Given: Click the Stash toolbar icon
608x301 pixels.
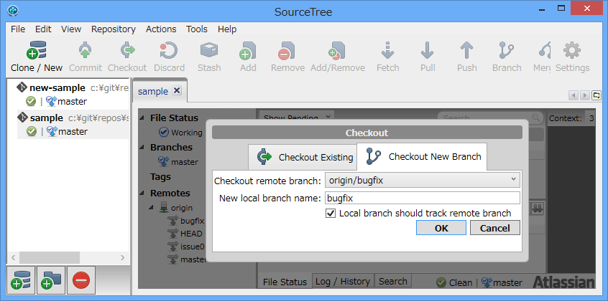Looking at the screenshot, I should tap(209, 50).
